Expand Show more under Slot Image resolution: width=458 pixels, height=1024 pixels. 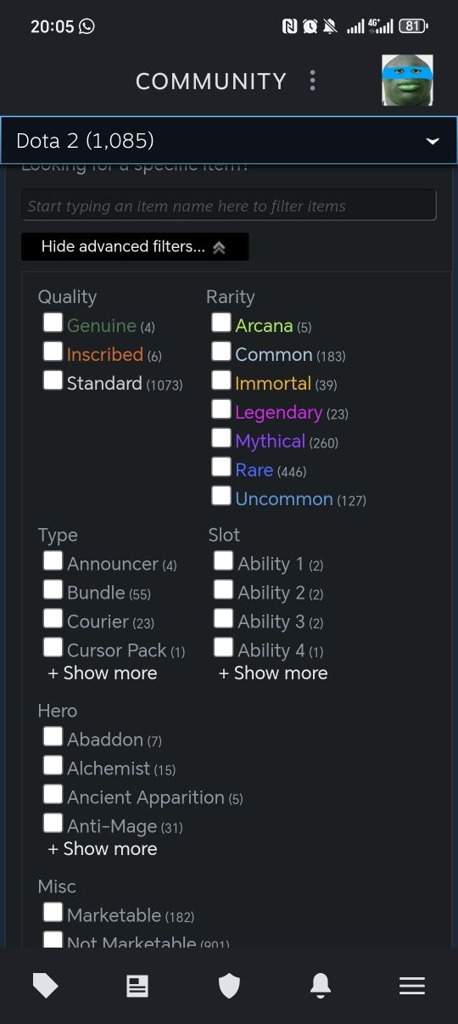pyautogui.click(x=273, y=673)
